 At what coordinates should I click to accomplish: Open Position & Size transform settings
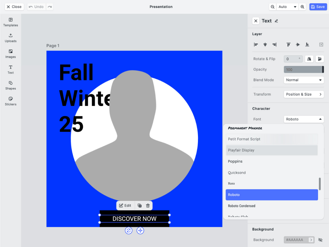coord(304,94)
